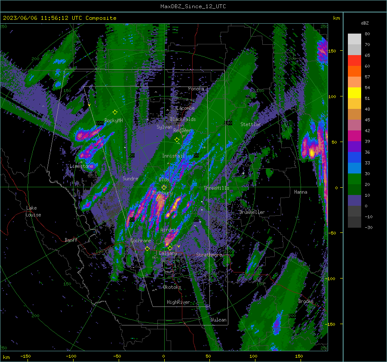Select the dark orange 60 to 57 swatch
The width and height of the screenshot is (387, 362).
(354, 71)
